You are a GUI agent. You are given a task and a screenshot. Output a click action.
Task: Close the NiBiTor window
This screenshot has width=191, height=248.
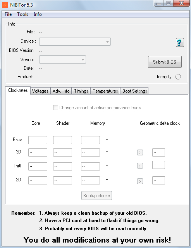click(182, 3)
